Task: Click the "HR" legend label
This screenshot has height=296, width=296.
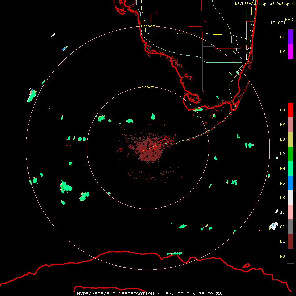Action: click(282, 154)
